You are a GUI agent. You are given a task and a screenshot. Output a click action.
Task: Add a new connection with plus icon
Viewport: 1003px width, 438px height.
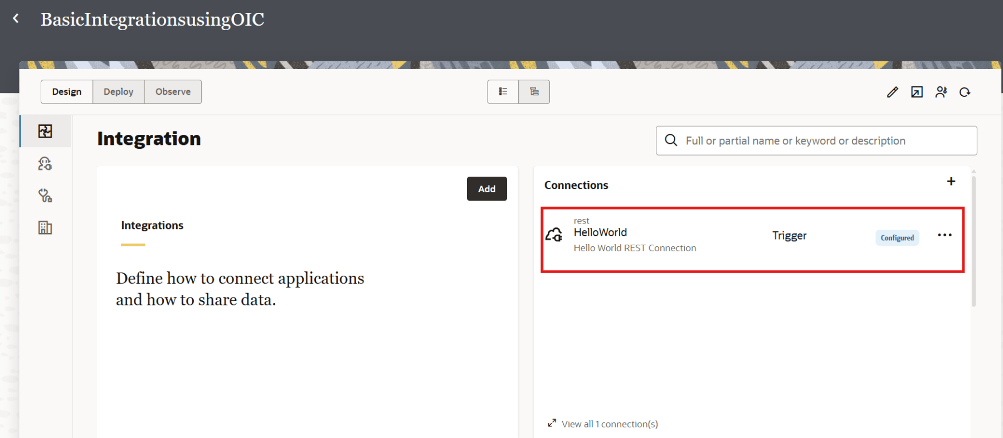(x=951, y=182)
